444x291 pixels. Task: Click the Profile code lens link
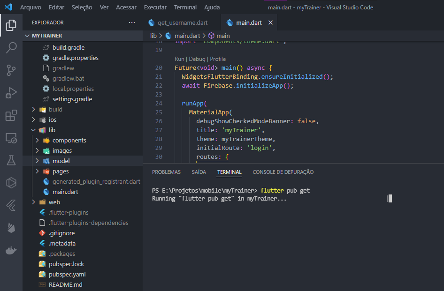pyautogui.click(x=218, y=59)
